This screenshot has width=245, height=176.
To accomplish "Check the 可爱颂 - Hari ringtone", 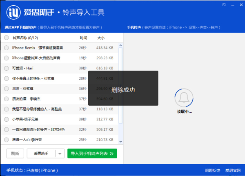I will pyautogui.click(x=7, y=68).
